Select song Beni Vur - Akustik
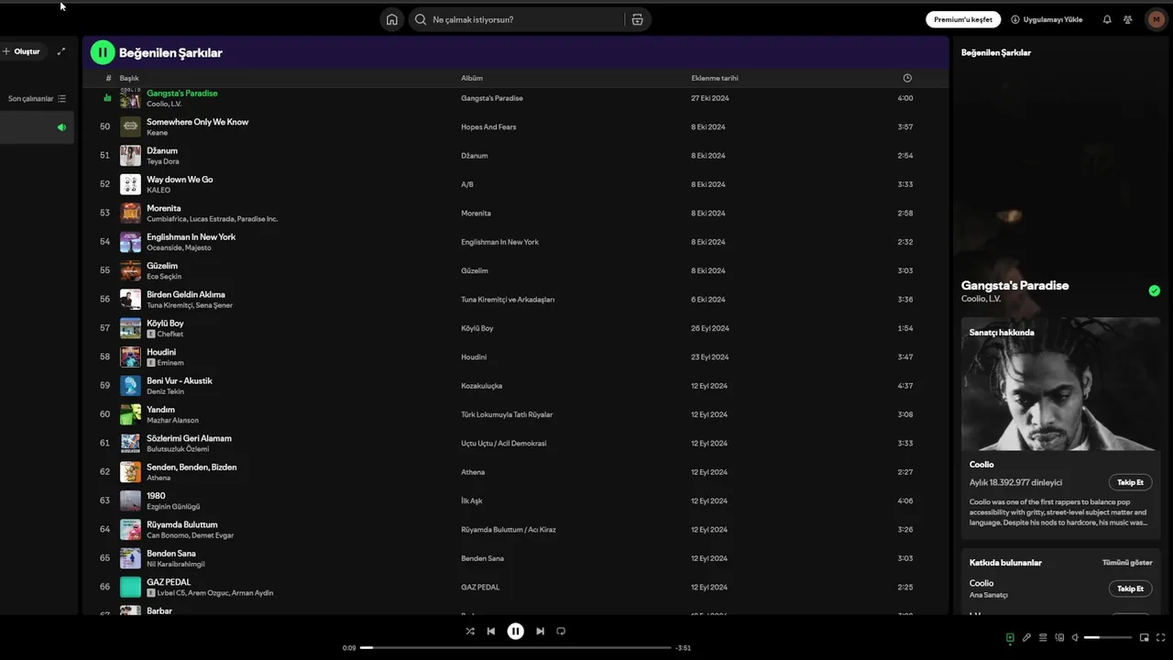1173x660 pixels. click(x=180, y=380)
